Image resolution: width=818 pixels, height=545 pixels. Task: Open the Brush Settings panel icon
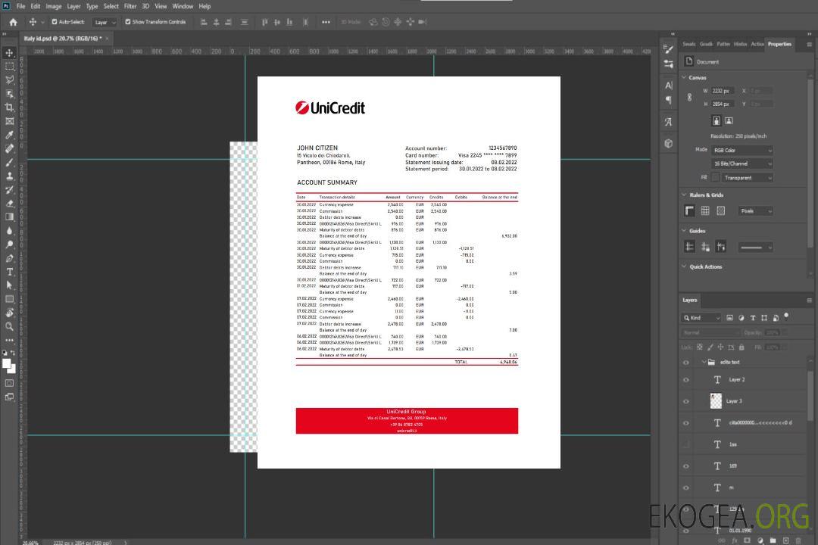pos(669,49)
